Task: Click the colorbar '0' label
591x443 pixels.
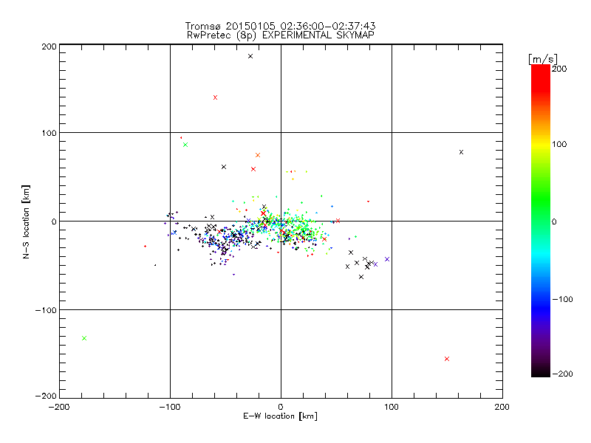Action: click(554, 221)
